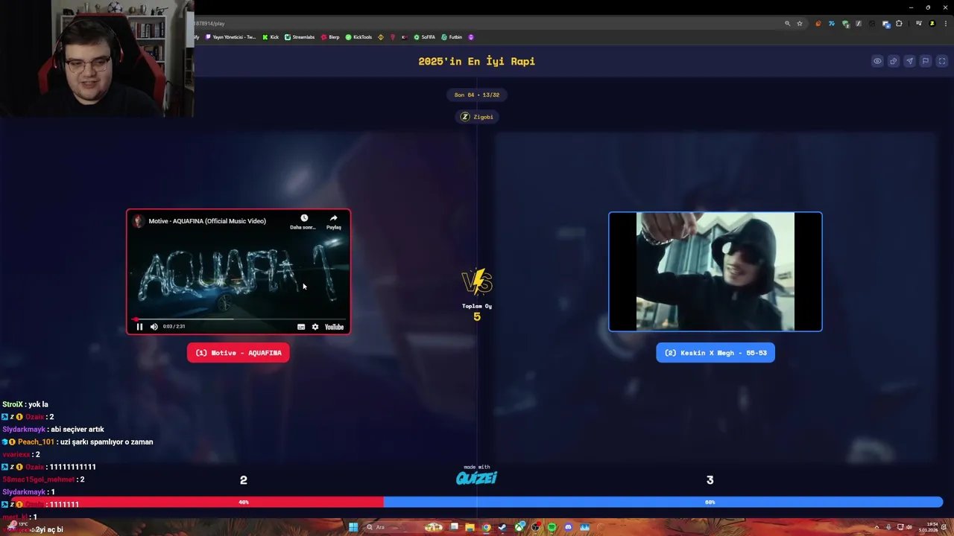Seek along the YouTube video progress bar
This screenshot has width=954, height=536.
coord(238,319)
